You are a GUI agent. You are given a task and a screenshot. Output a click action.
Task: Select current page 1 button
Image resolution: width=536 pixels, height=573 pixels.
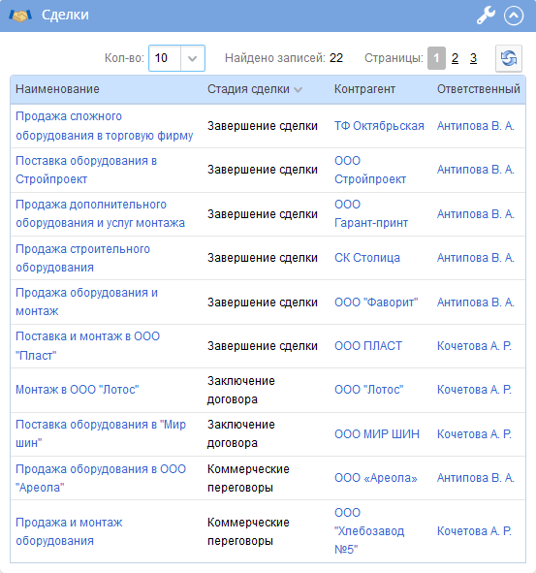(x=436, y=58)
